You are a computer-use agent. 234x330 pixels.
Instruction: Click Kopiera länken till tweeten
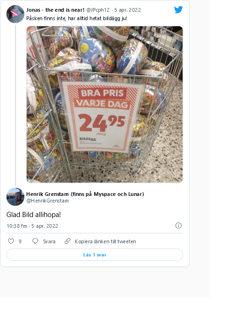click(105, 241)
